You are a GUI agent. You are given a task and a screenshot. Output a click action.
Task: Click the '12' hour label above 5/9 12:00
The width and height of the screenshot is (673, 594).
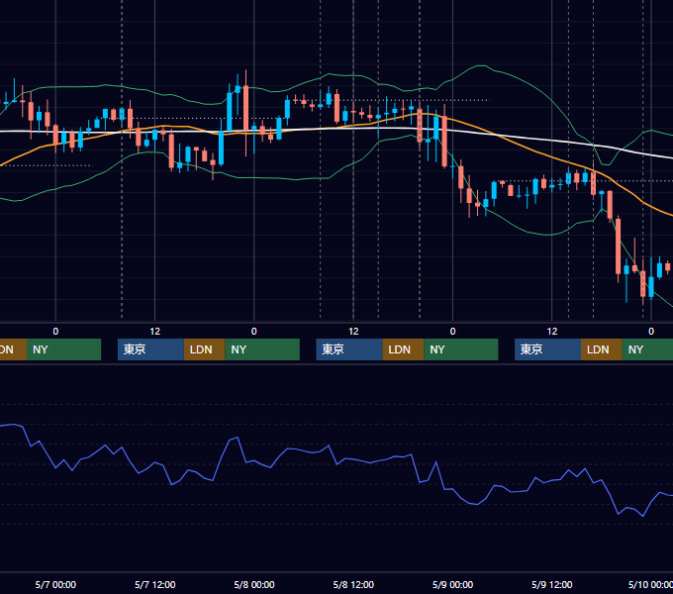552,332
